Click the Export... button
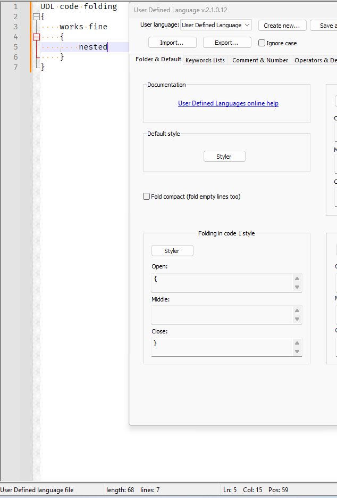This screenshot has height=498, width=337. [x=227, y=42]
